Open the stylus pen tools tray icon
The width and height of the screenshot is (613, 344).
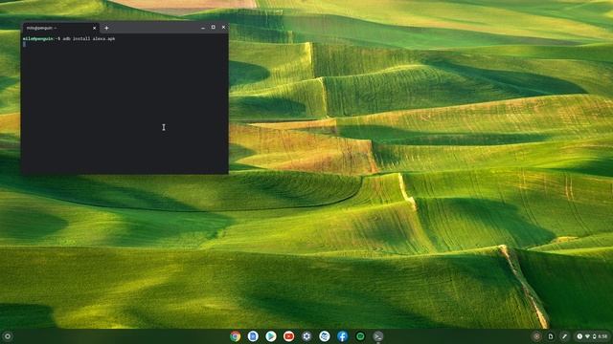pyautogui.click(x=564, y=336)
